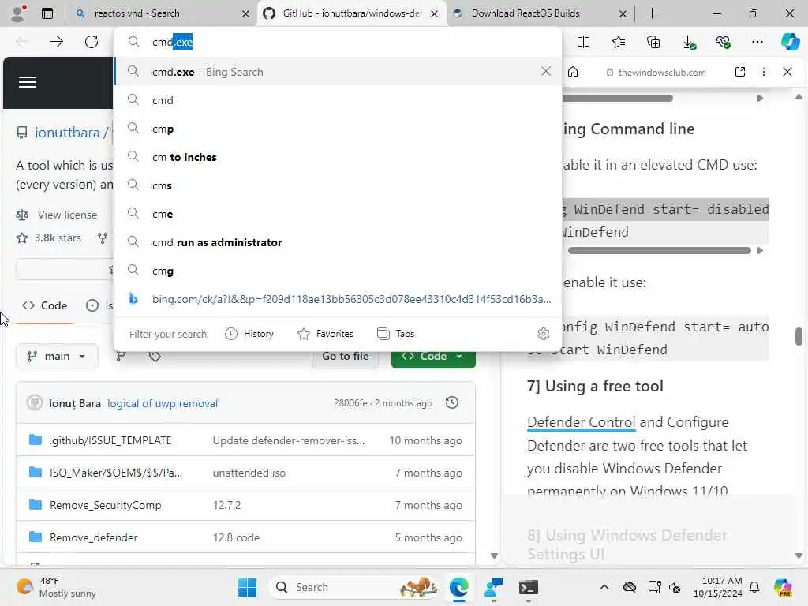Open a new browser tab
808x606 pixels.
(652, 13)
